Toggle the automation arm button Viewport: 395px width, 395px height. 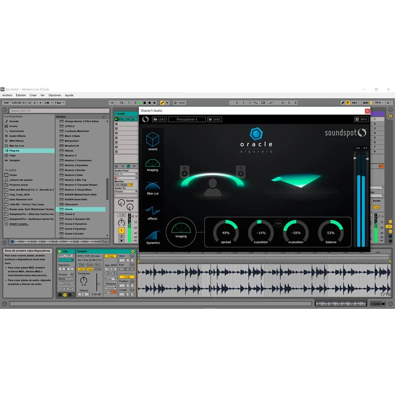click(162, 103)
